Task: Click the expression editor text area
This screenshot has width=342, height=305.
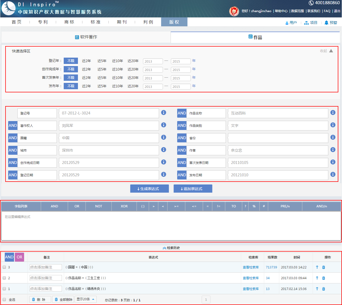Action: click(171, 226)
